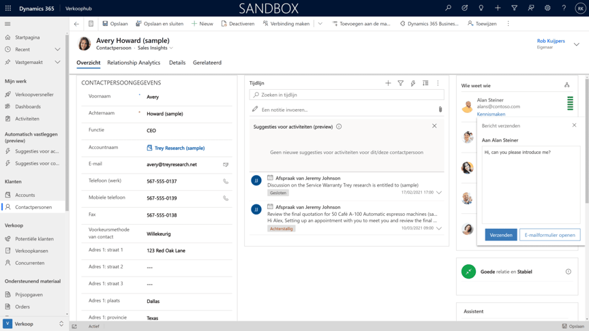
Task: Collapse the site map hamburger menu
Action: [7, 24]
